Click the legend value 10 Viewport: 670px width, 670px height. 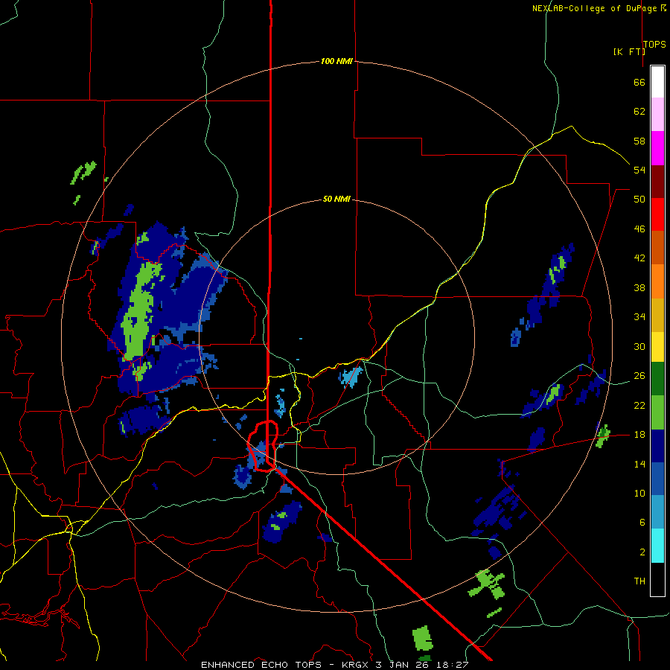pos(639,493)
